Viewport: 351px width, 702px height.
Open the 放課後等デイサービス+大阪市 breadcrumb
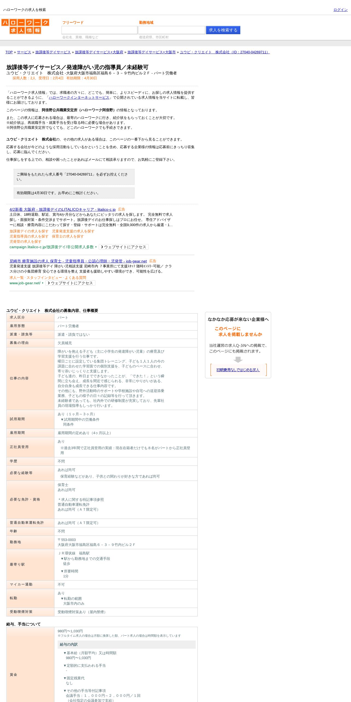(x=151, y=52)
